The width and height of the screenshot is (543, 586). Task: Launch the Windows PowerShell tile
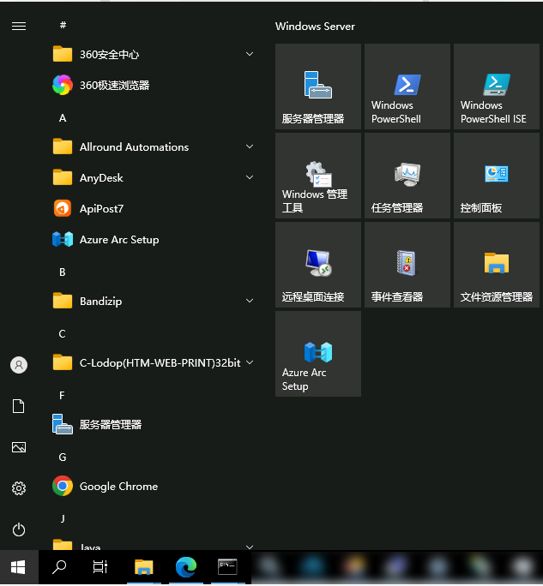click(407, 87)
